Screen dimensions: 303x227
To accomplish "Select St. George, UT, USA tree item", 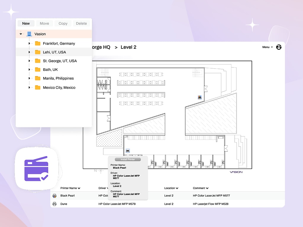I will [x=60, y=61].
